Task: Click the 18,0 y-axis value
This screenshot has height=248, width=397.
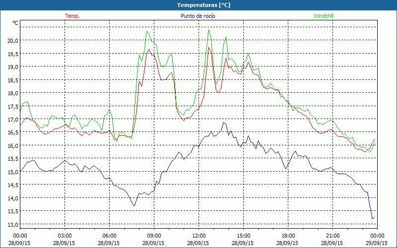Action: tap(13, 93)
